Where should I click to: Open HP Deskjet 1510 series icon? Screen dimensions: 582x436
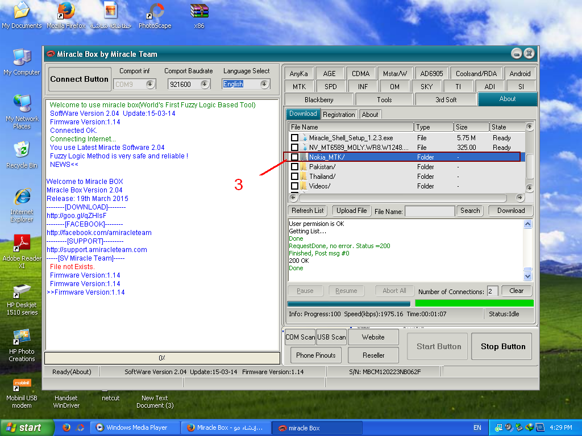22,299
